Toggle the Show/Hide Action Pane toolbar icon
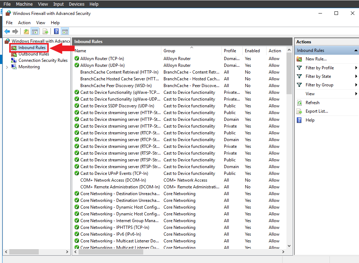359x263 pixels. point(65,31)
